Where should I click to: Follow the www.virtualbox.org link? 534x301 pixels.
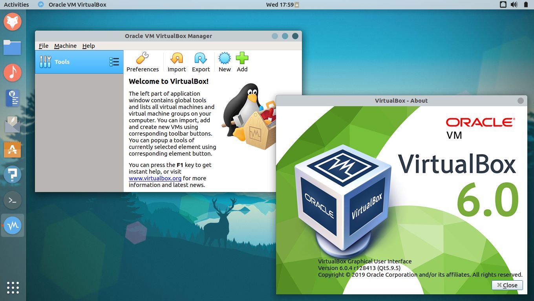pos(155,178)
